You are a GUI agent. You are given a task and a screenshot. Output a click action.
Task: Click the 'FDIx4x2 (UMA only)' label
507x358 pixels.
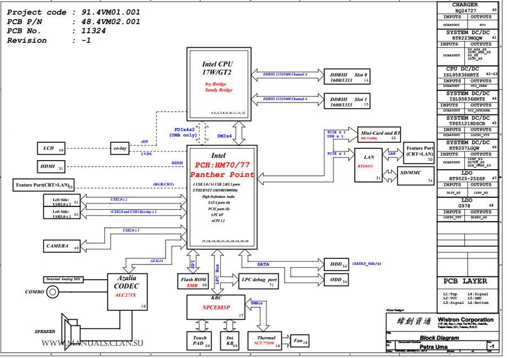pos(183,132)
